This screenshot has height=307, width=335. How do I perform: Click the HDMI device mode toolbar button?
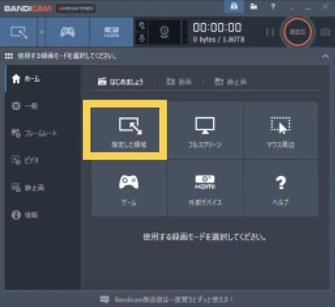click(112, 32)
